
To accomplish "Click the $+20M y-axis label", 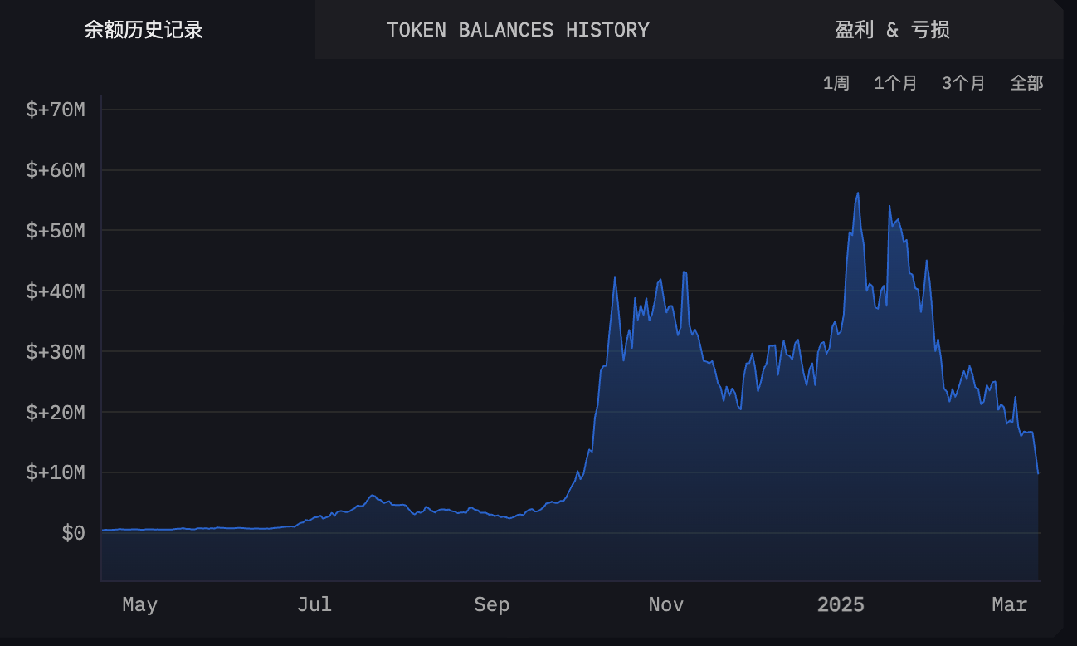I will tap(56, 413).
